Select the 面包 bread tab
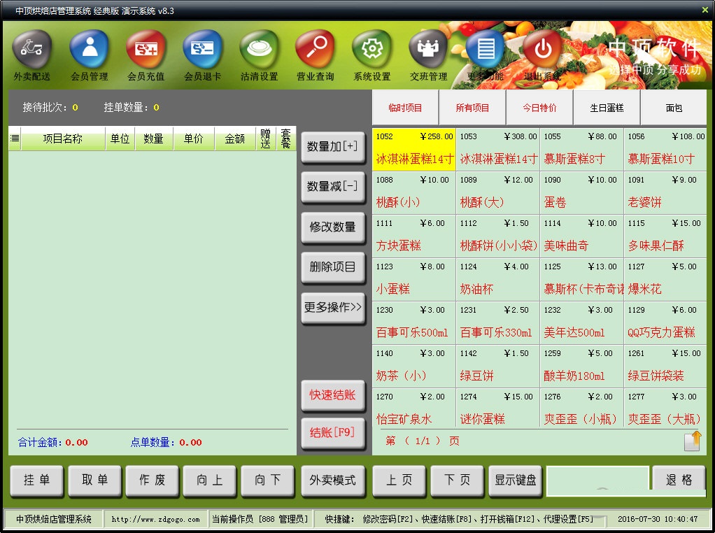The width and height of the screenshot is (715, 533). pos(672,107)
